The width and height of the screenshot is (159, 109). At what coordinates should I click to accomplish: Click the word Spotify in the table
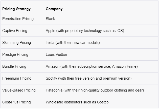pyautogui.click(x=51, y=78)
